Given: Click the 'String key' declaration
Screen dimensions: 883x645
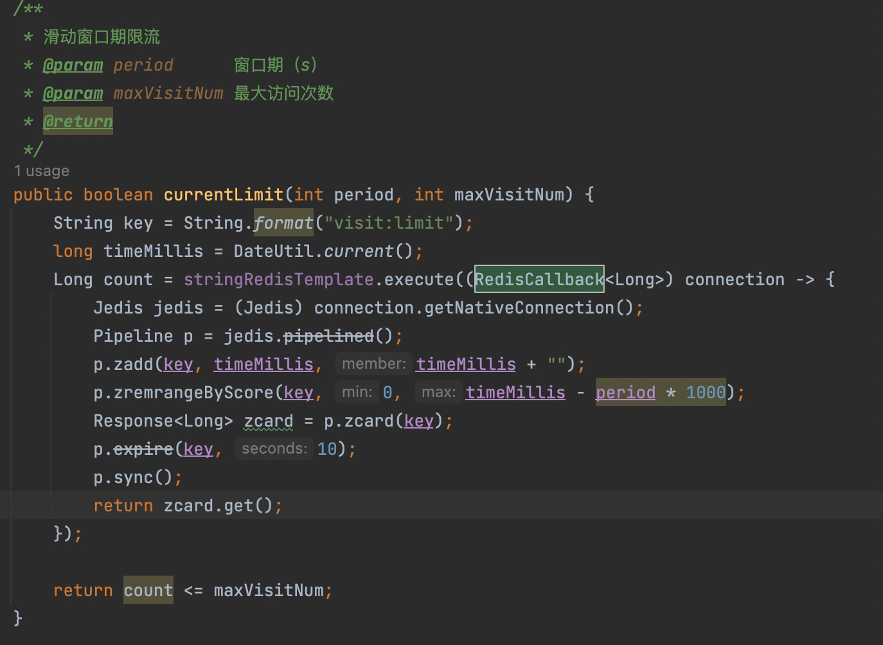Looking at the screenshot, I should point(103,223).
